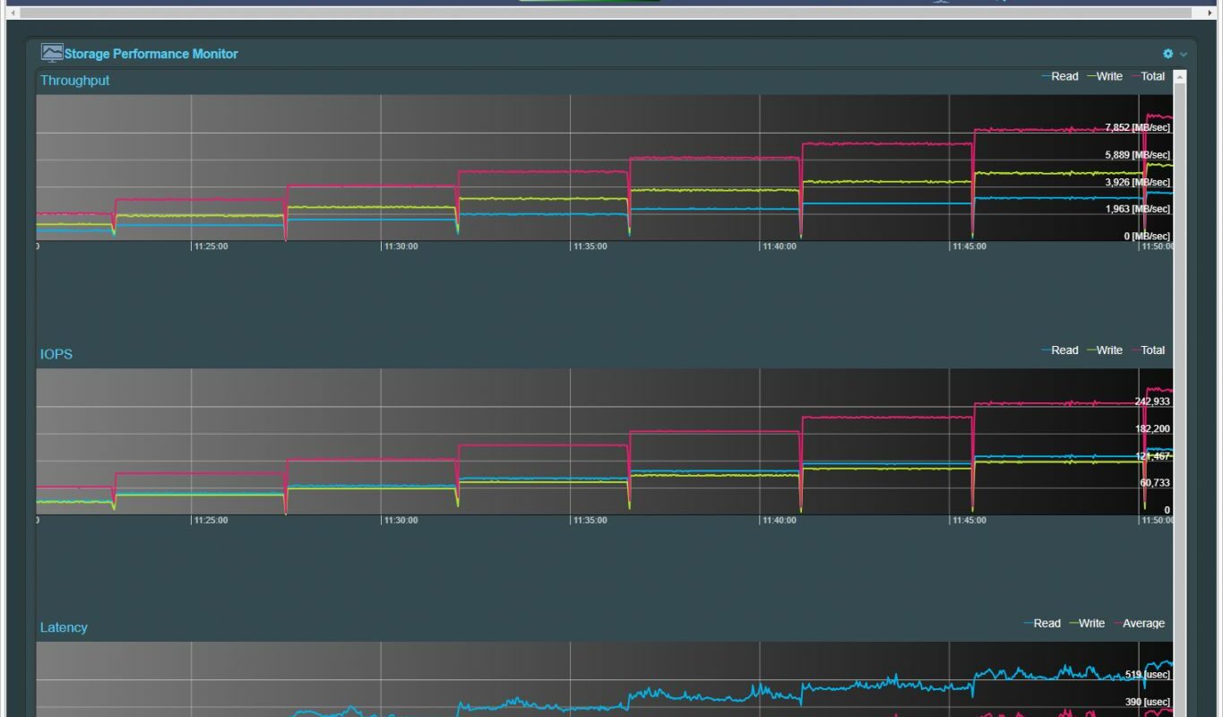Click 11:25:00 tick on Throughput chart
Screen dimensions: 1223x717
(x=211, y=246)
